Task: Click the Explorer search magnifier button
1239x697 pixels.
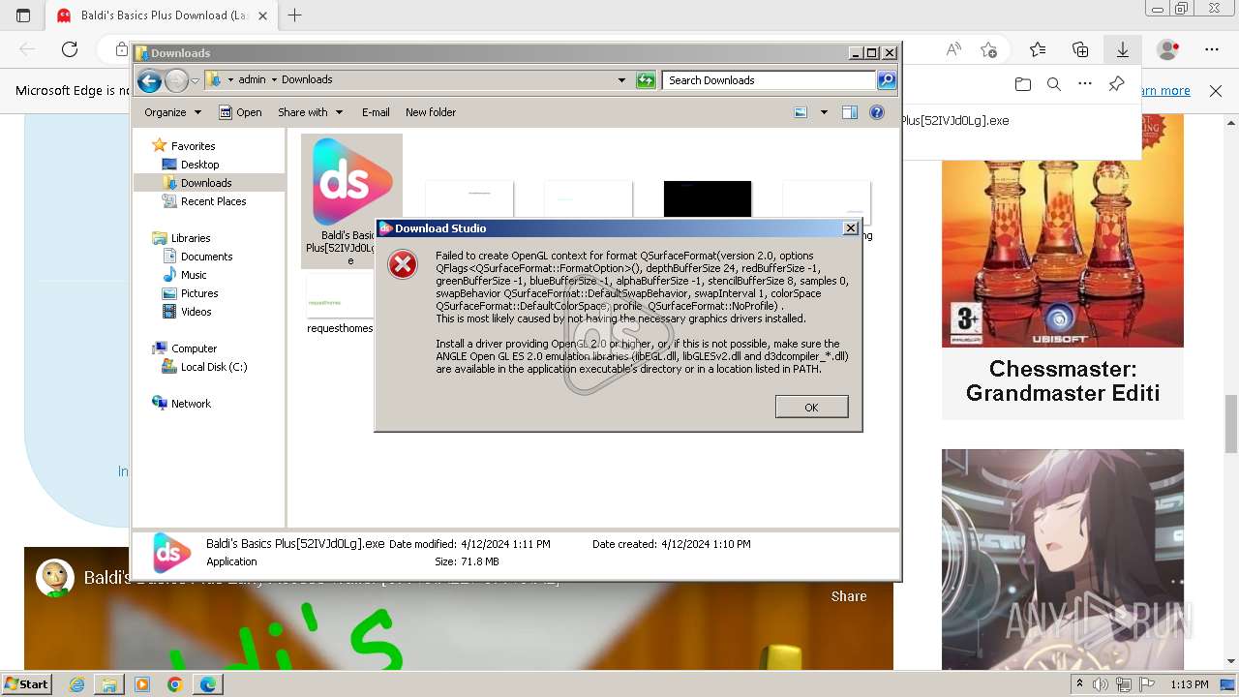Action: coord(887,80)
